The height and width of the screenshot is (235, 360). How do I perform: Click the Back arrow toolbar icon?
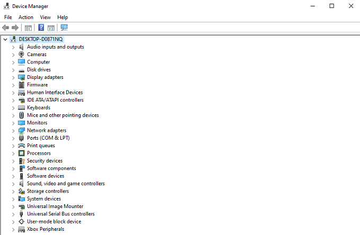click(5, 28)
